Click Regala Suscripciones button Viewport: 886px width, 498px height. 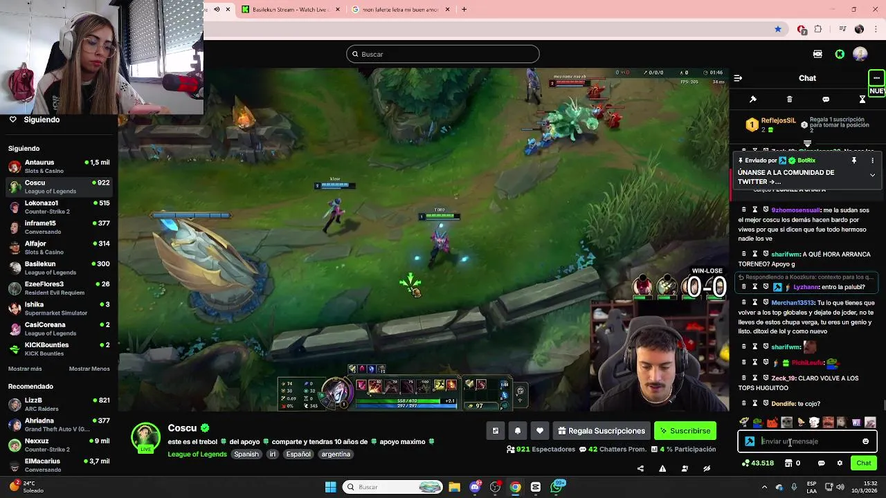pos(601,431)
